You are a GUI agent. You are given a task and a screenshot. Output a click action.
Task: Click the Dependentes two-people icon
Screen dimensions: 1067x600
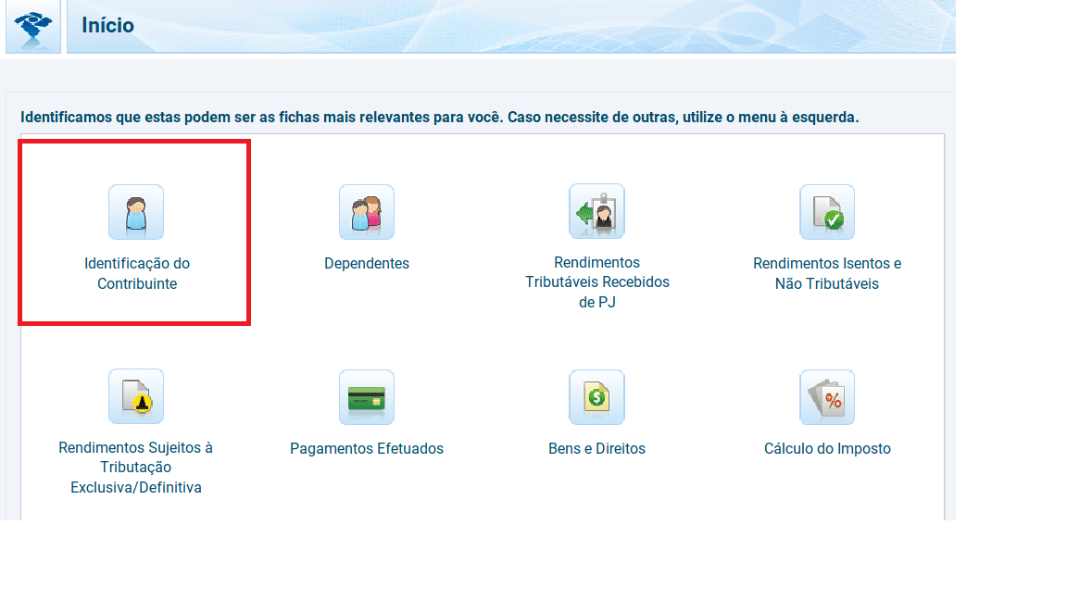point(367,212)
